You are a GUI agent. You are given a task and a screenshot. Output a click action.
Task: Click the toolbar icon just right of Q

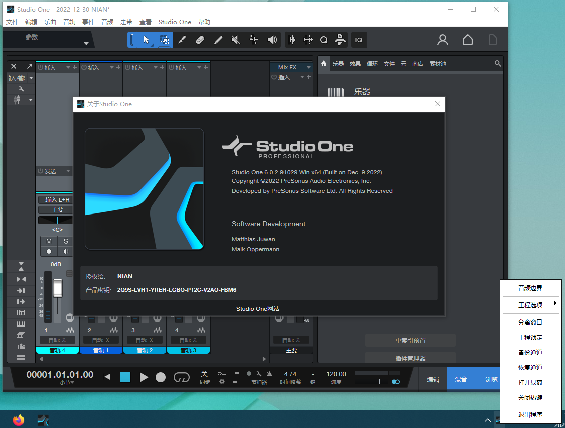click(x=340, y=40)
